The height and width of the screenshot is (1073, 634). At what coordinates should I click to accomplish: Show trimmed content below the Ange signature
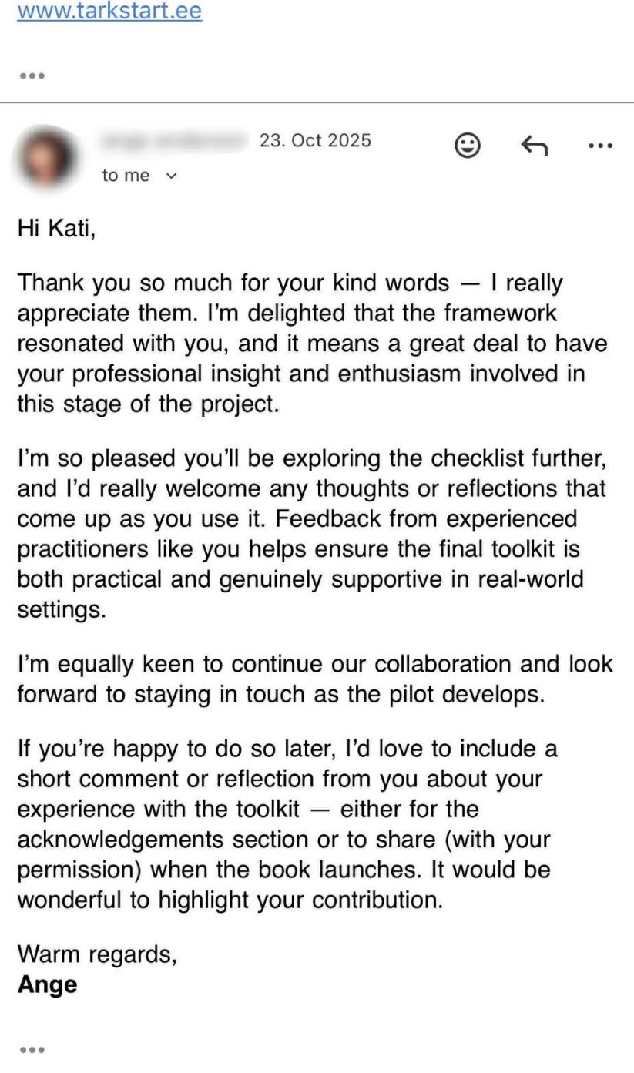(x=32, y=1049)
